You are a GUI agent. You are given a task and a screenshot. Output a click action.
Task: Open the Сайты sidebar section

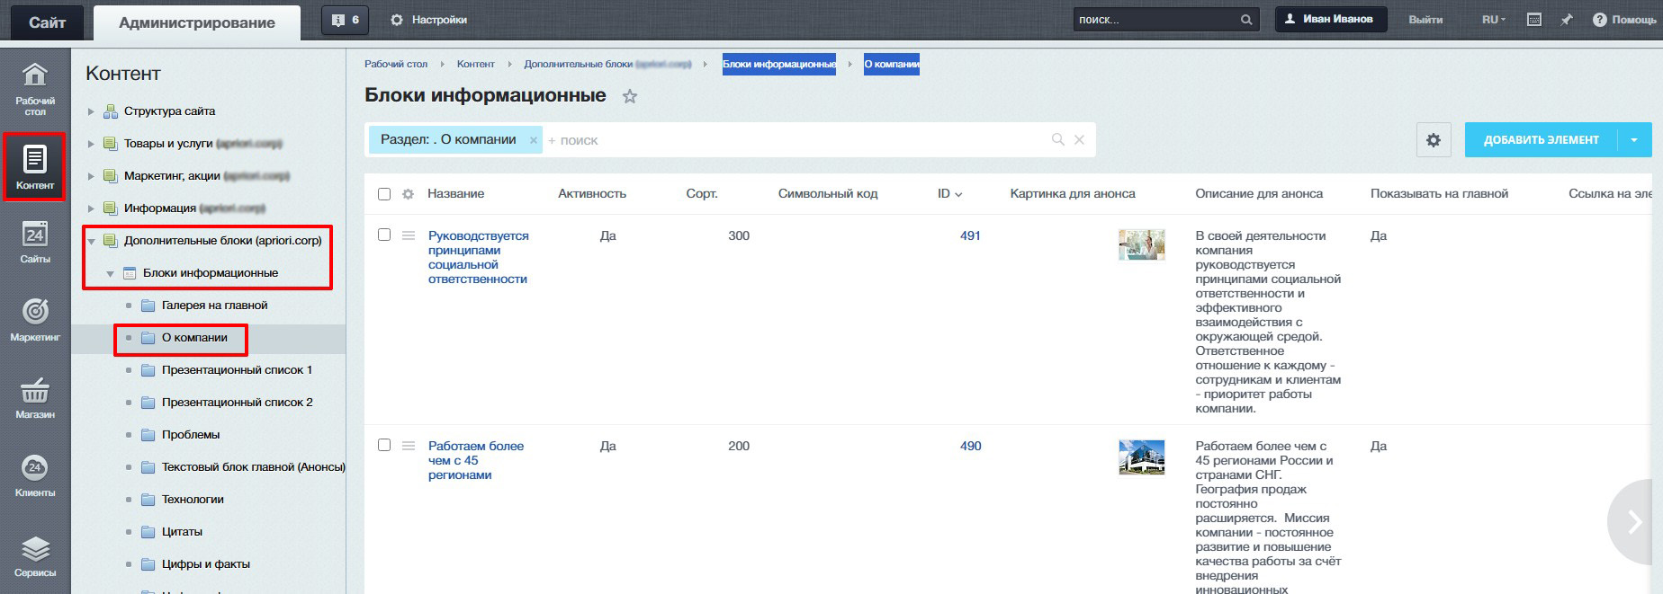click(x=35, y=242)
